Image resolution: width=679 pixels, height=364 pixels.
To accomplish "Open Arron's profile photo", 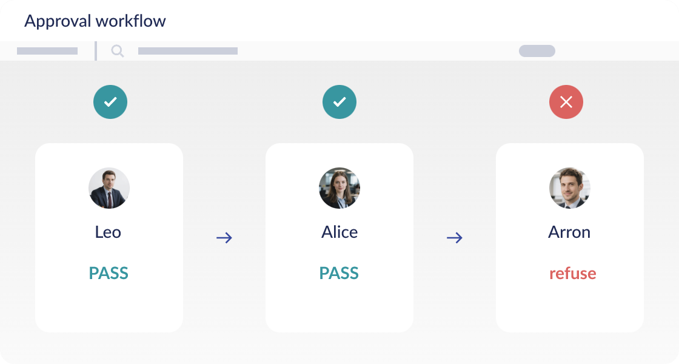I will [x=570, y=188].
